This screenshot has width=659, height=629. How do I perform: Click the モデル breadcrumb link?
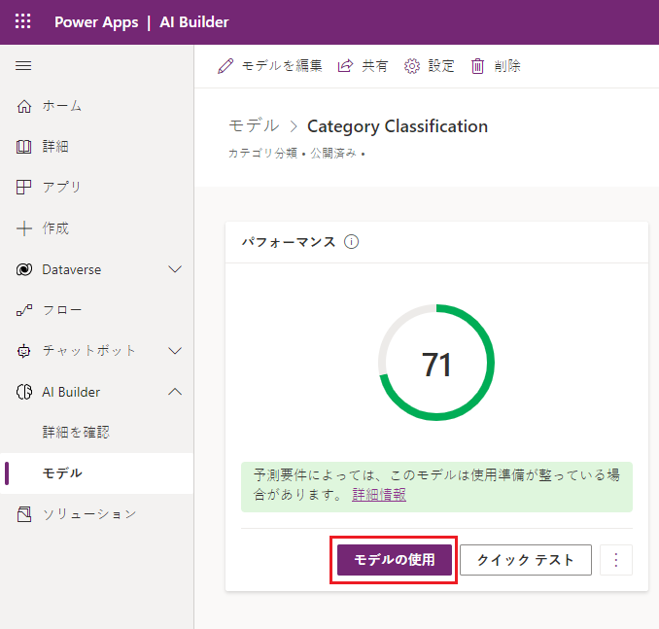point(254,125)
